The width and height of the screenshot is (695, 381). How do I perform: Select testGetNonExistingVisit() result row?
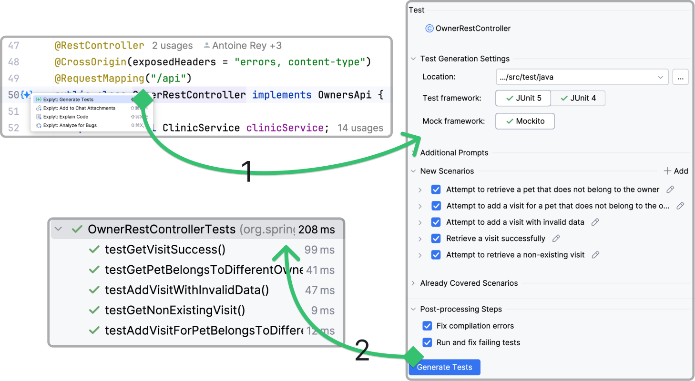click(x=196, y=311)
